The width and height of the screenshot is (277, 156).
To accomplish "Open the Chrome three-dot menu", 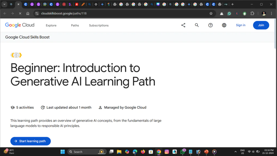I will coord(272,14).
